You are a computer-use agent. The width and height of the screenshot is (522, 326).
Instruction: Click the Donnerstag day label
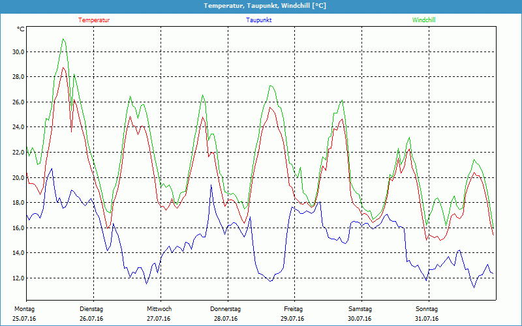[x=225, y=309]
